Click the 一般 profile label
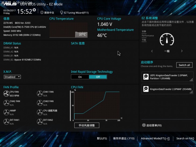This screenshot has height=147, width=196. [167, 51]
